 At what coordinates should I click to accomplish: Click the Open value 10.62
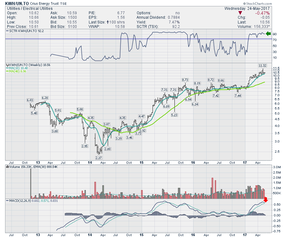pos(34,13)
